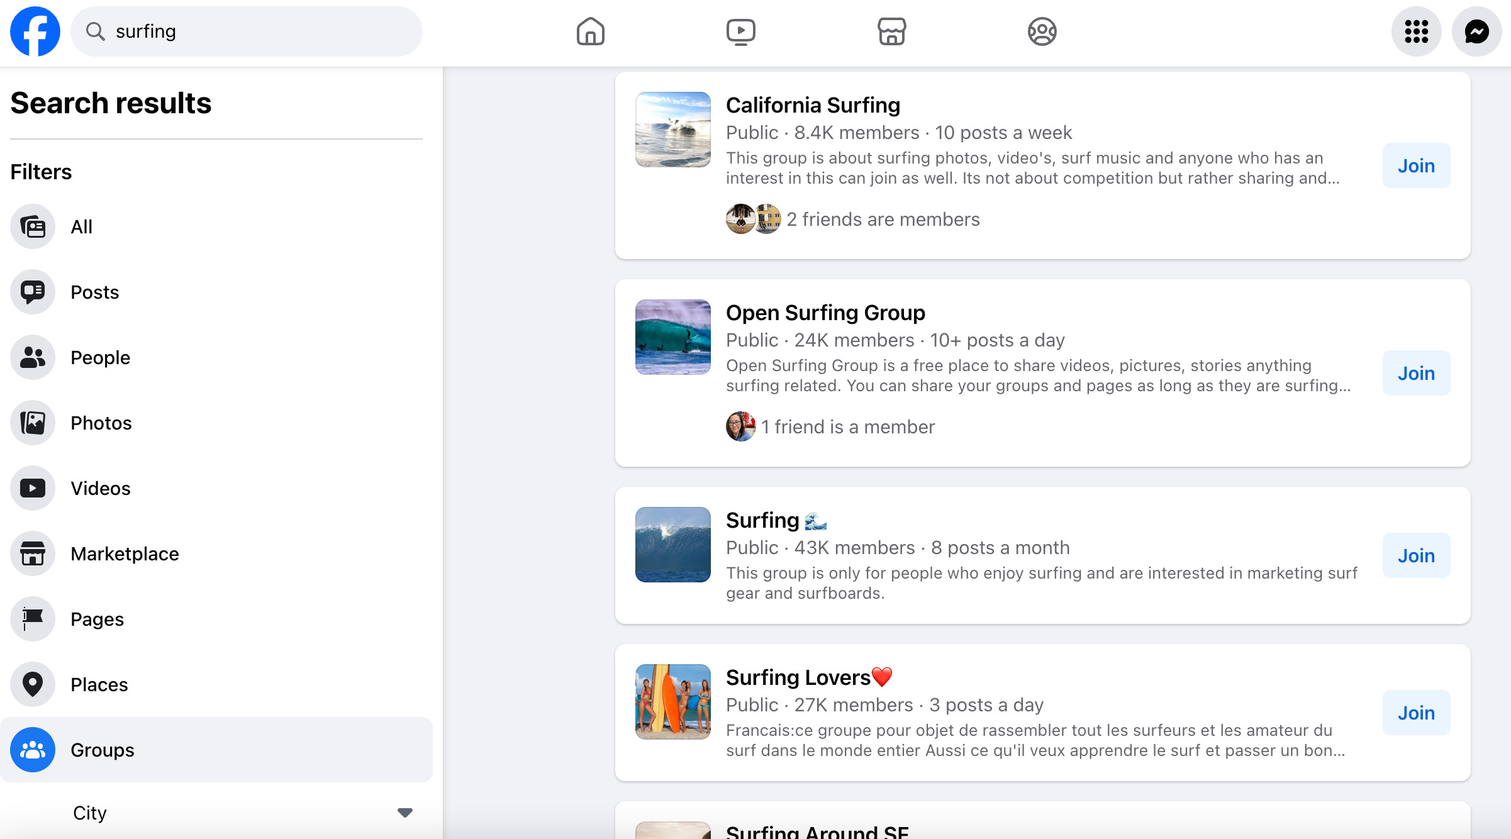Click 'Public · 8.4K members · 10 posts a week'
The width and height of the screenshot is (1511, 839).
(899, 133)
